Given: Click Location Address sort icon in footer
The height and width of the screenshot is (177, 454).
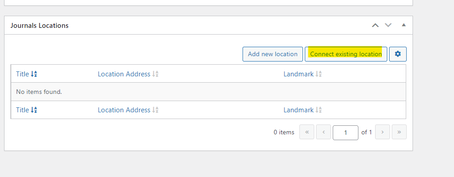Looking at the screenshot, I should pyautogui.click(x=156, y=110).
